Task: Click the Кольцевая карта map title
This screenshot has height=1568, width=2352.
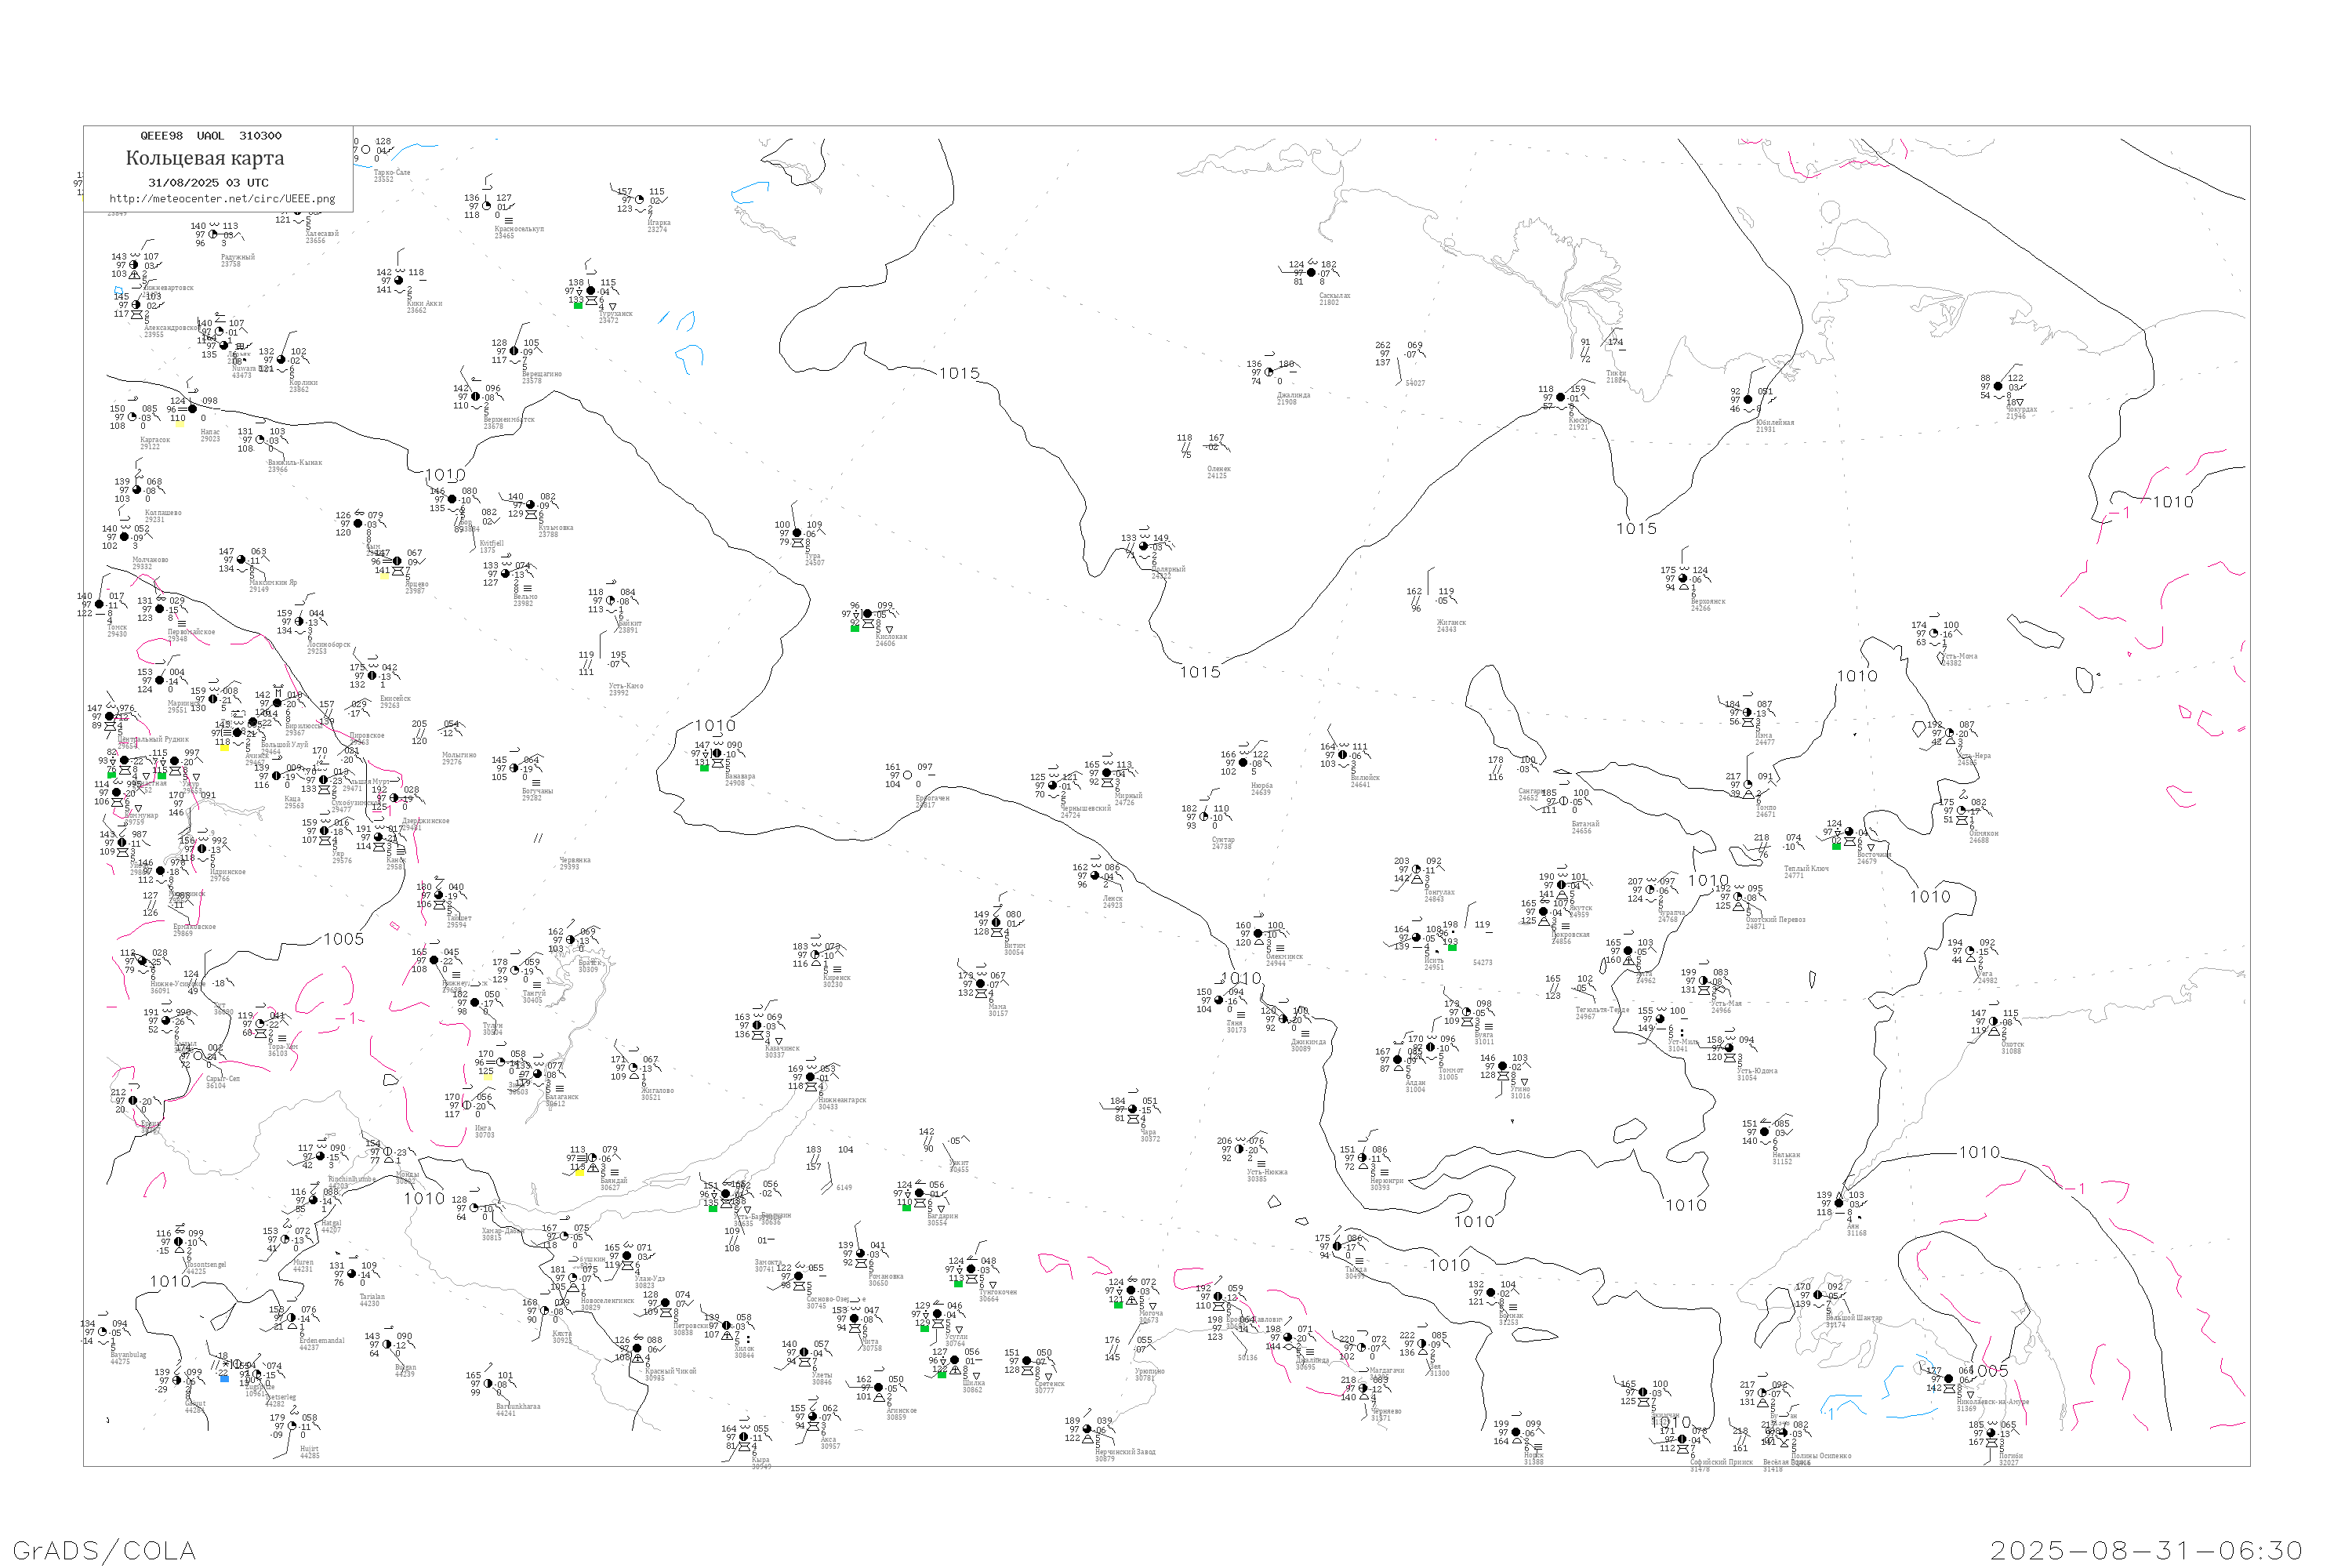Action: pyautogui.click(x=205, y=158)
